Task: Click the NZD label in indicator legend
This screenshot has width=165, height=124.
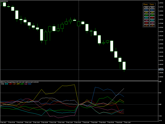Action: [30, 84]
